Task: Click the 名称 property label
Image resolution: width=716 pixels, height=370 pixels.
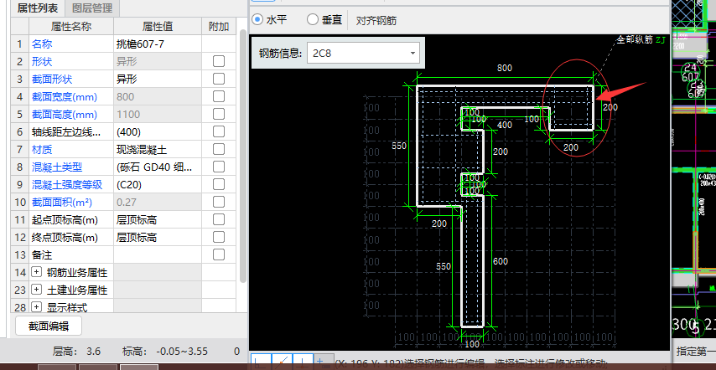Action: 42,44
